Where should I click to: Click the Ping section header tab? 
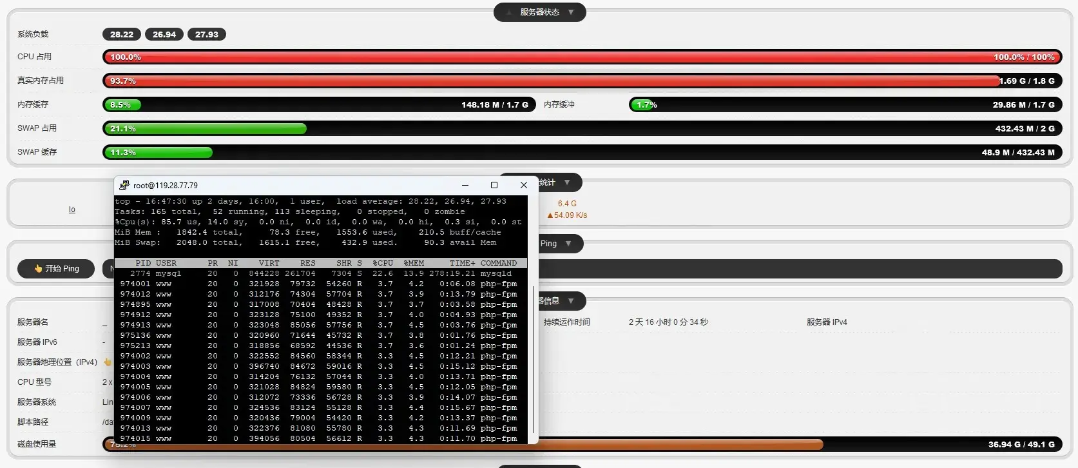(x=549, y=244)
